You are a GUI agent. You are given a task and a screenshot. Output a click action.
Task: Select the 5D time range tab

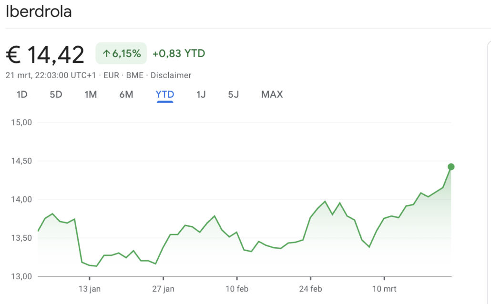pos(56,94)
